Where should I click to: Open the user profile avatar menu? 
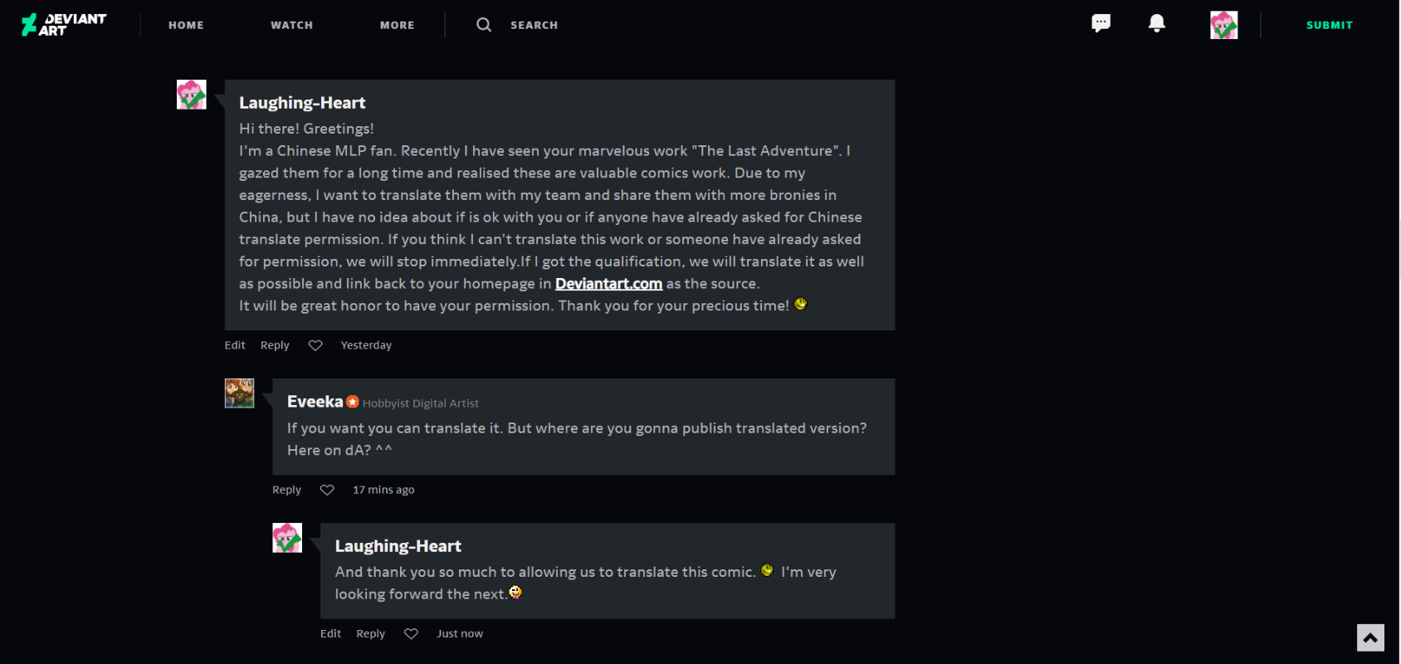coord(1223,25)
